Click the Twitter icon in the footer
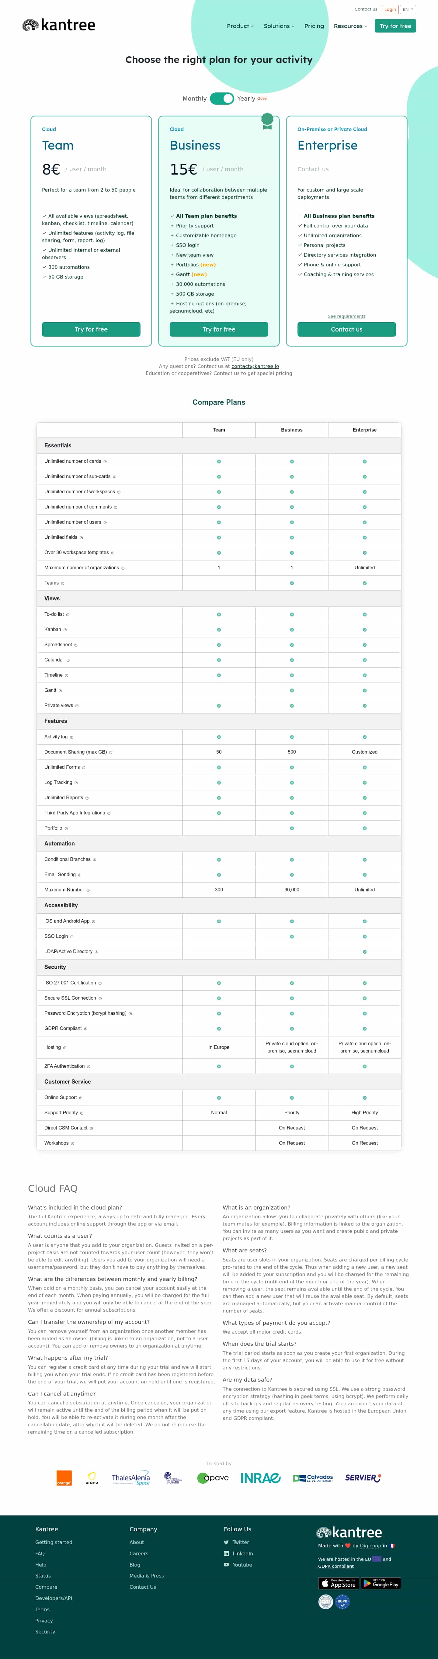This screenshot has height=1659, width=438. pyautogui.click(x=226, y=1543)
